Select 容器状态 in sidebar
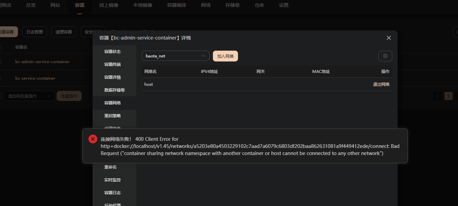Viewport: 458px width, 206px height. (113, 52)
